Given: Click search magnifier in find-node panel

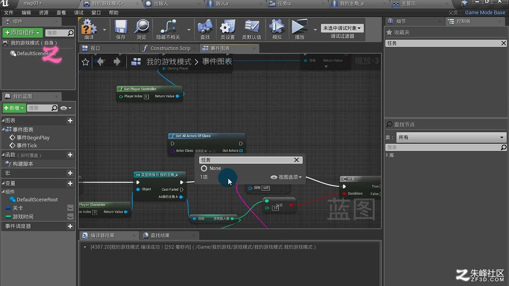Looking at the screenshot, I should point(503,147).
